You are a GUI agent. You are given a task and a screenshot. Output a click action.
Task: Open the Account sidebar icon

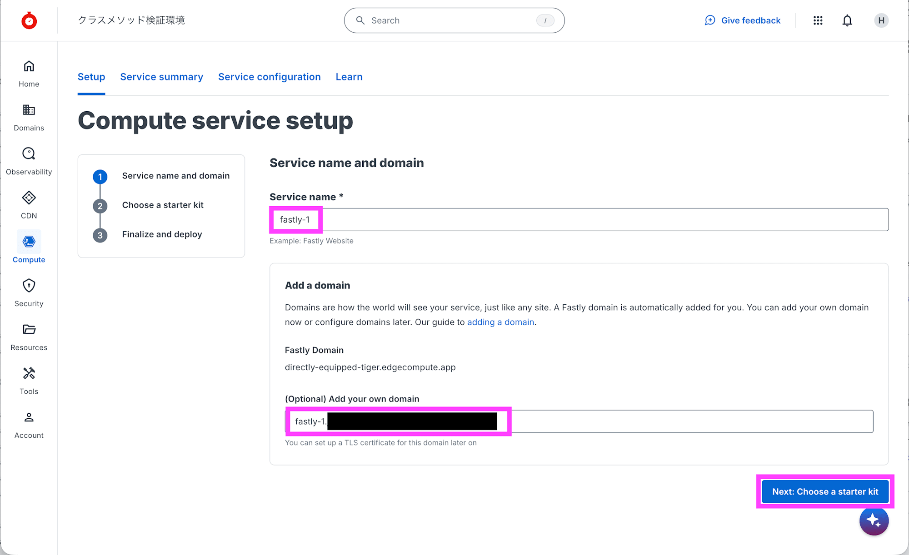click(29, 417)
